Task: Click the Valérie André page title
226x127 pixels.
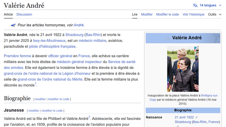Action: 24,5
